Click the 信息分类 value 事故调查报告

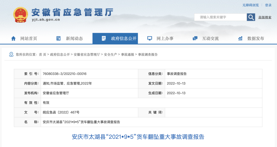click(177, 74)
